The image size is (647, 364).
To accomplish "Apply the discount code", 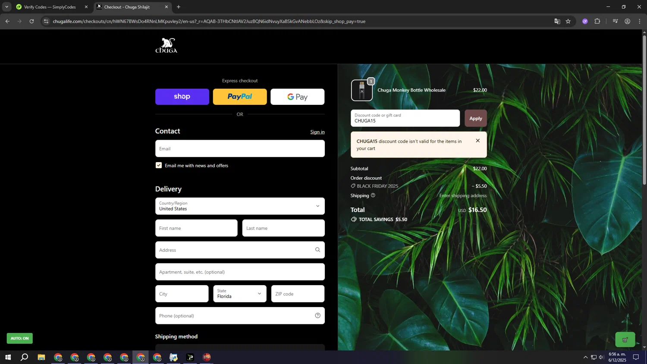I will pyautogui.click(x=476, y=118).
